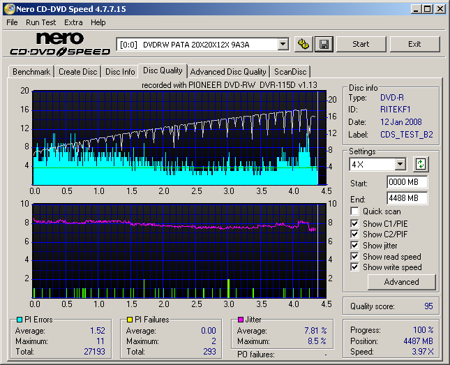Click the Exit button
The width and height of the screenshot is (450, 365).
point(414,44)
